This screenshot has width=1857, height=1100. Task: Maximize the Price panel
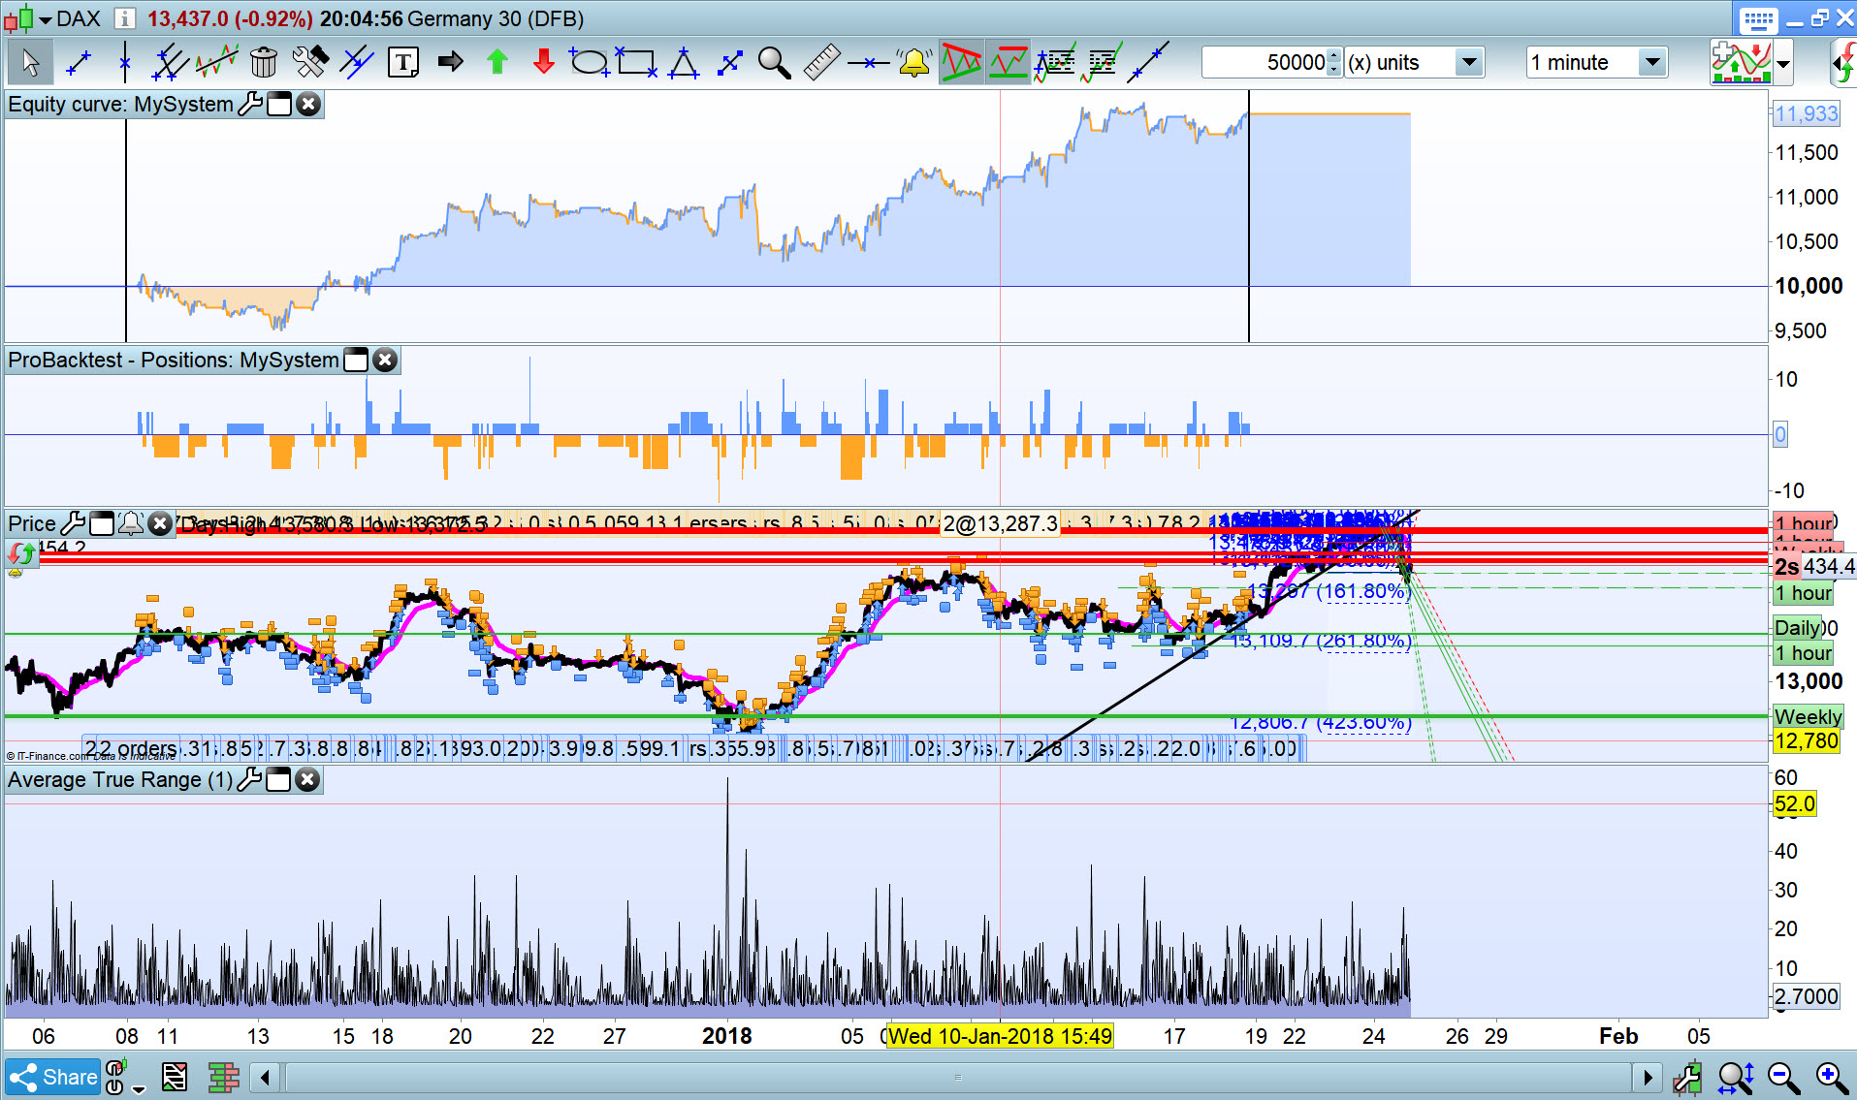102,524
